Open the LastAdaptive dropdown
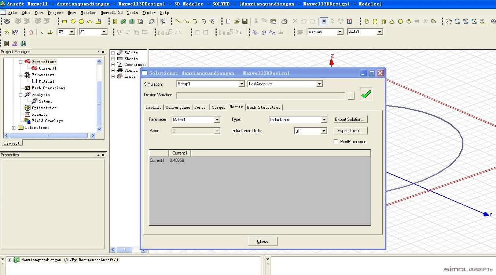496x275 pixels. pyautogui.click(x=319, y=84)
